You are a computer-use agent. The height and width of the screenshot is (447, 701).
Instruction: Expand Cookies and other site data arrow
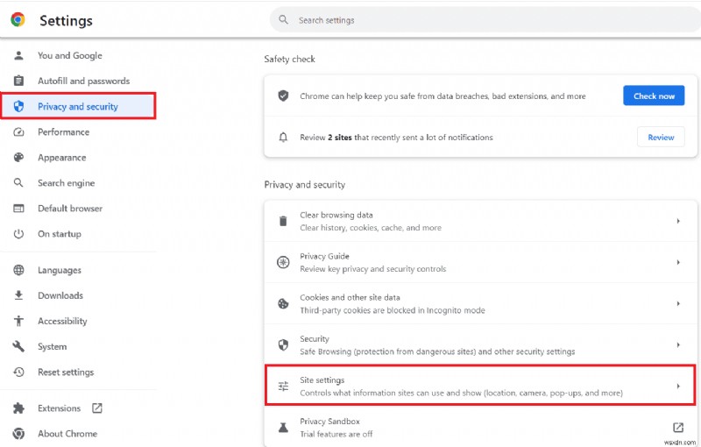coord(678,303)
